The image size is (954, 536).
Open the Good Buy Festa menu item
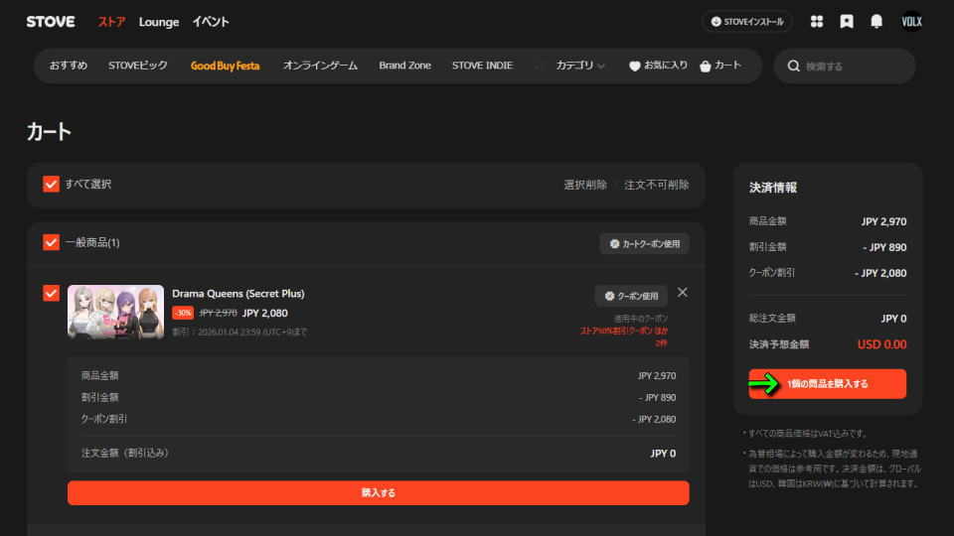pyautogui.click(x=225, y=66)
